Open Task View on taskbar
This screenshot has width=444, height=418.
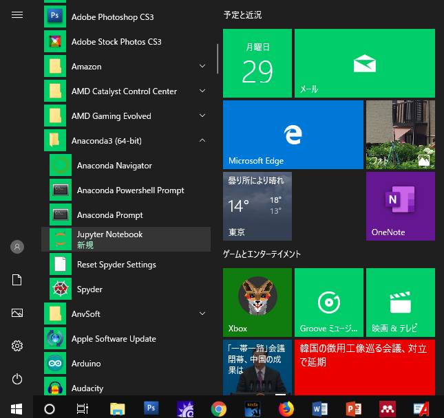click(x=83, y=408)
